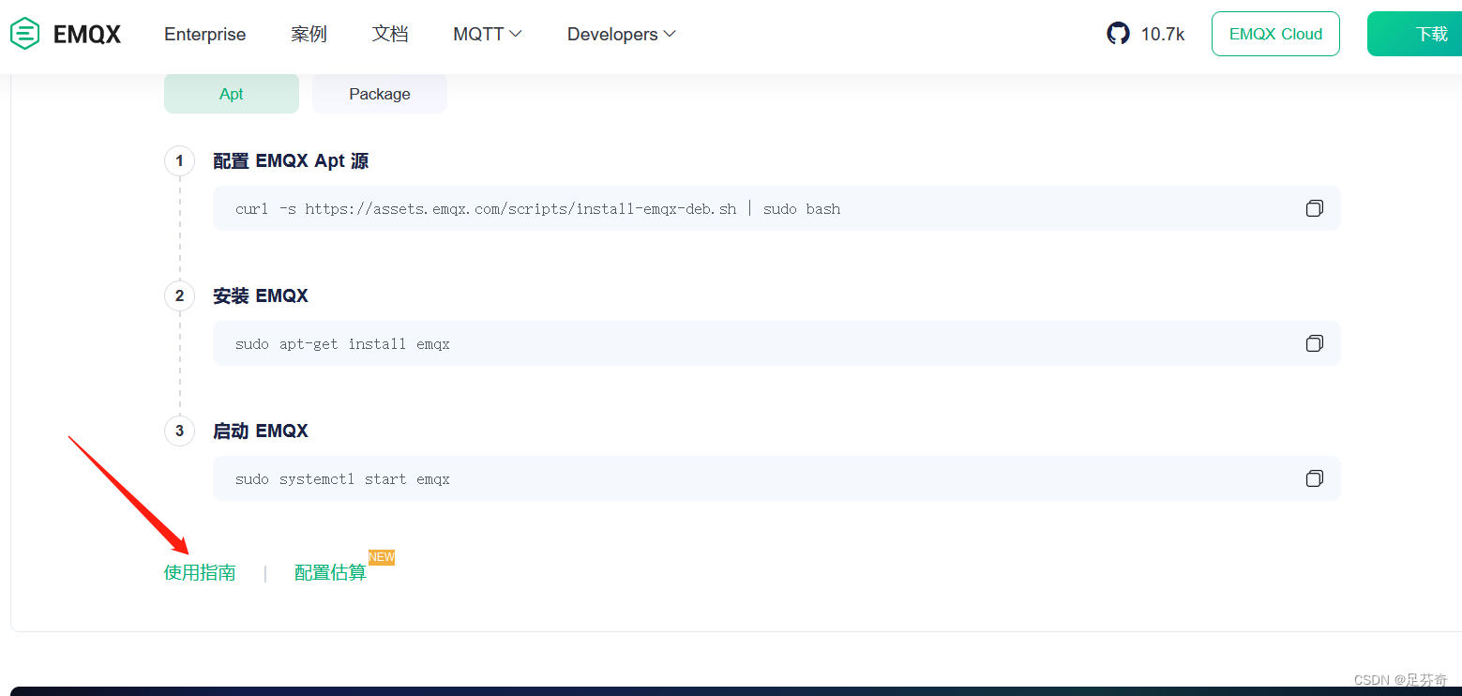
Task: Open the 案例 menu item
Action: point(309,34)
